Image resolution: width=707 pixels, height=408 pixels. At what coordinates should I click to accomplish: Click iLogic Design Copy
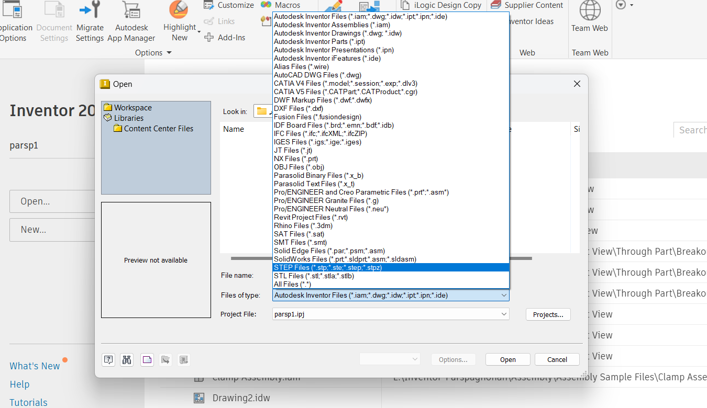point(441,5)
